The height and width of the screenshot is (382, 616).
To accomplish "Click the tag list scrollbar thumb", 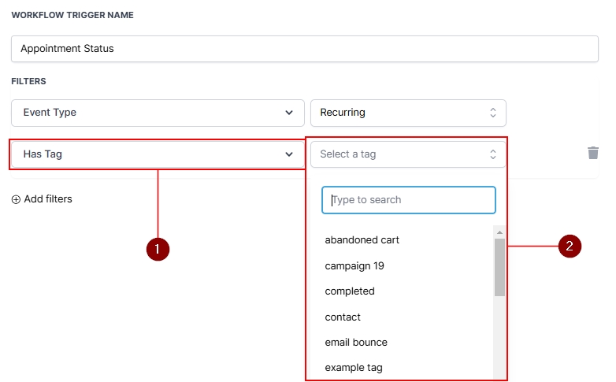I will [x=499, y=268].
